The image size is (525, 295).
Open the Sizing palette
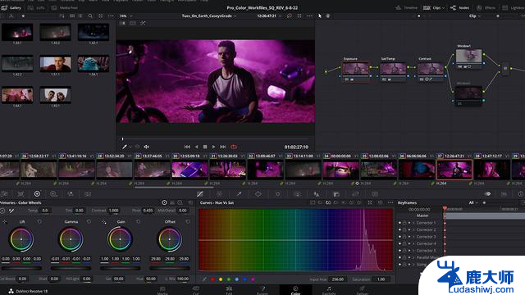[x=355, y=194]
